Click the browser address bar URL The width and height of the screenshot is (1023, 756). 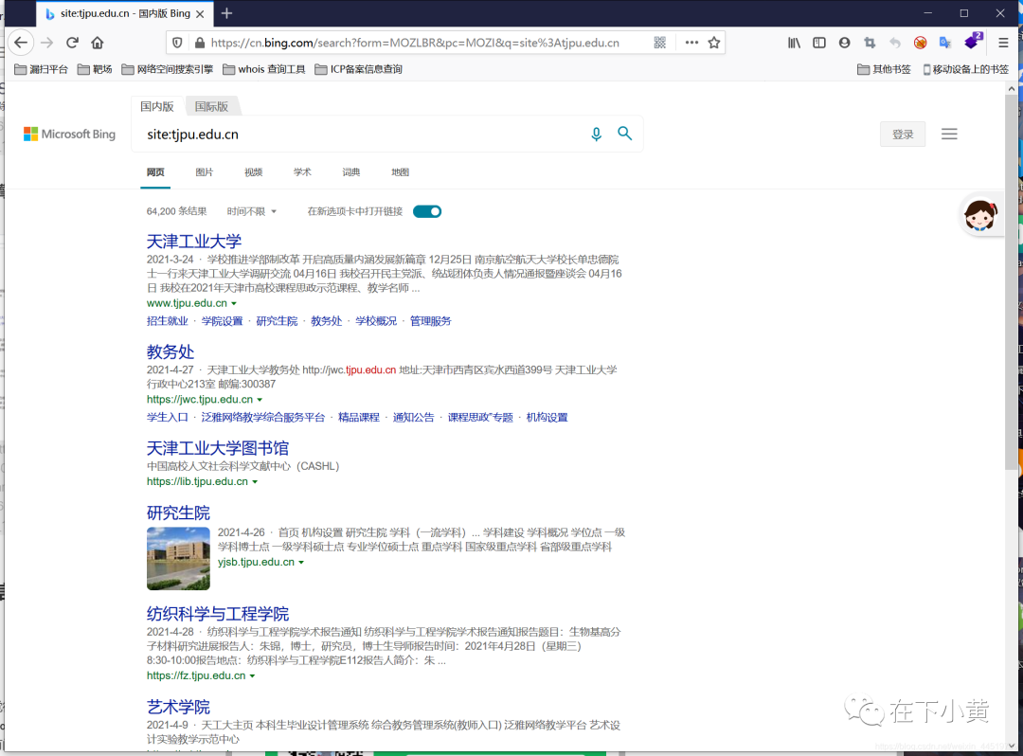(415, 43)
